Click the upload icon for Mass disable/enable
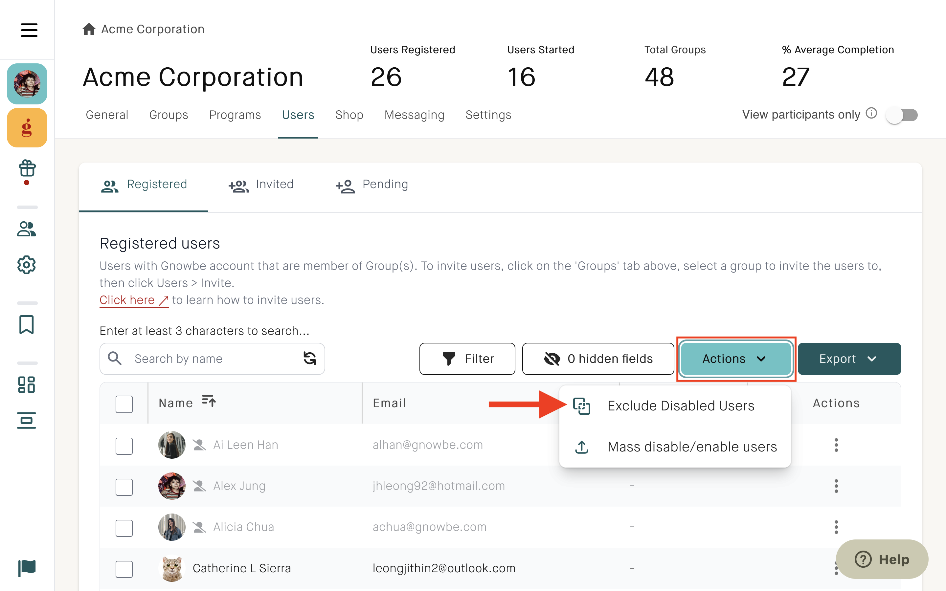The height and width of the screenshot is (591, 946). click(582, 447)
